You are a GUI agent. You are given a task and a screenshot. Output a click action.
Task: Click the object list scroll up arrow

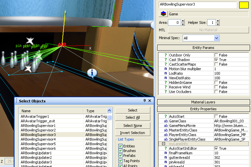pyautogui.click(x=109, y=111)
